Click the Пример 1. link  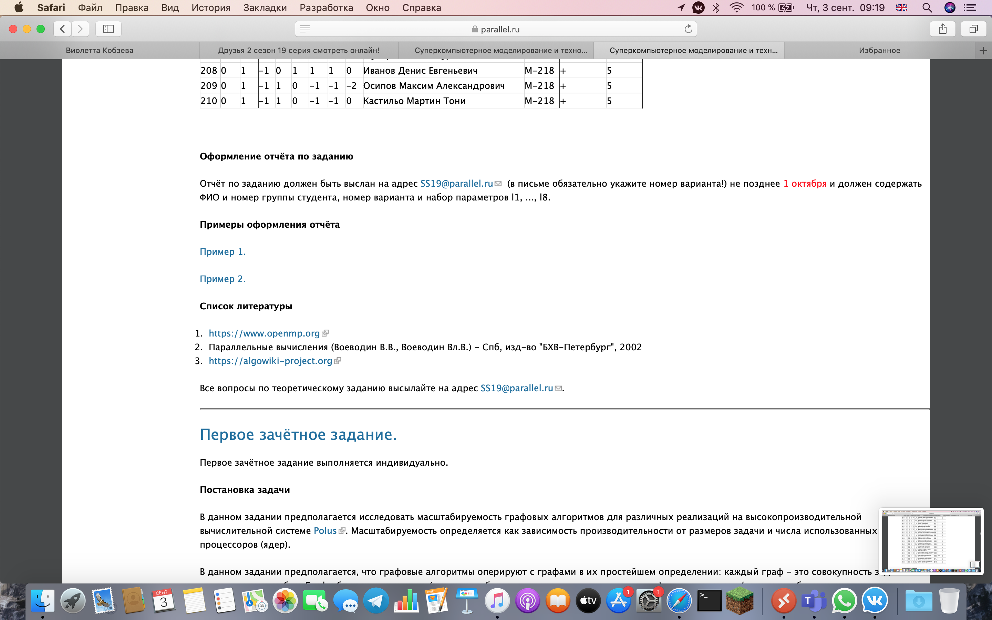coord(223,252)
